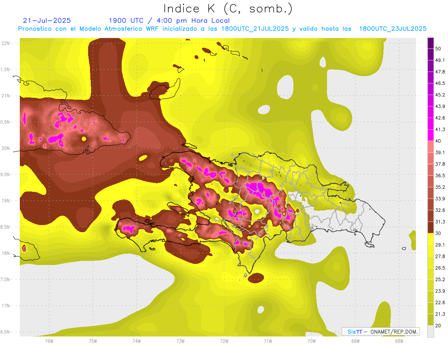Click '1900 UTC / 4:00 pm Hora Local'
This screenshot has width=448, height=346.
pos(169,21)
